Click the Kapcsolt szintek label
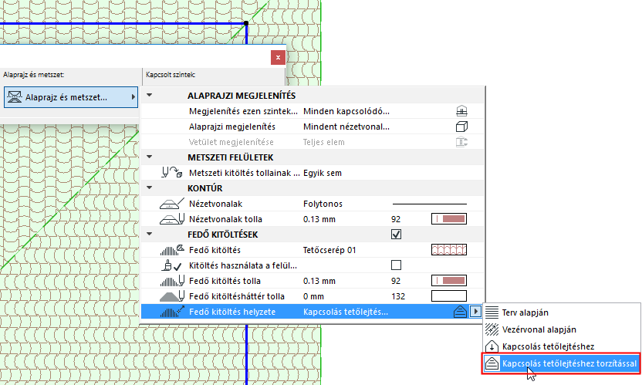This screenshot has width=642, height=385. [x=171, y=75]
